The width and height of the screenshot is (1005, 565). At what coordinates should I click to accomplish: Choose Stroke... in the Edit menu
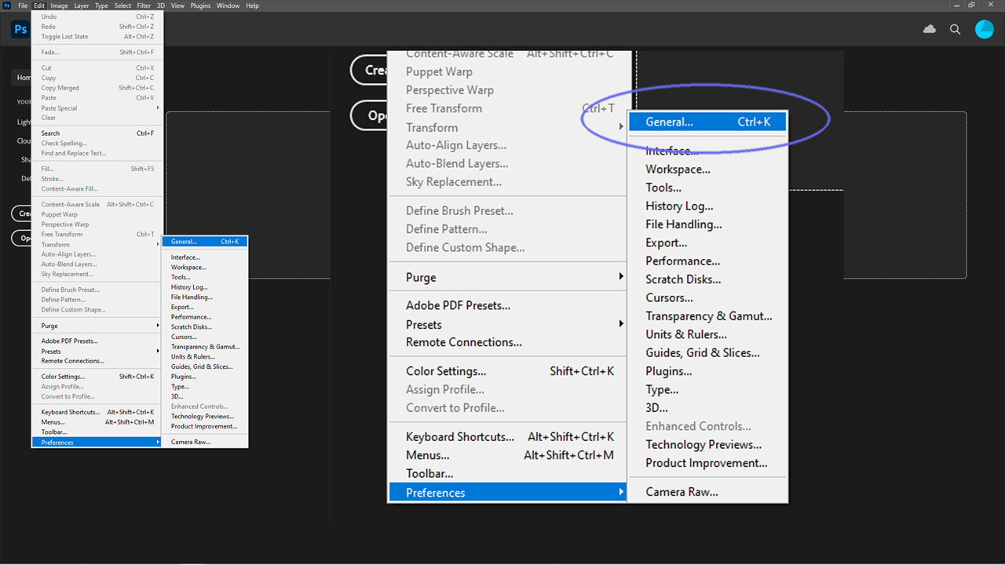(97, 179)
